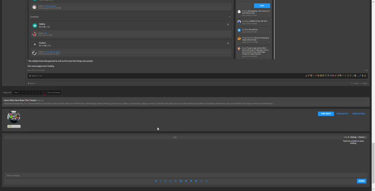The image size is (375, 191).
Task: Open user SnowyMinion profile
Action: click(200, 104)
